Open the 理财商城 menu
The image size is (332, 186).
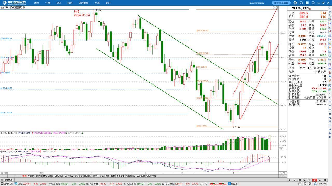pyautogui.click(x=84, y=3)
